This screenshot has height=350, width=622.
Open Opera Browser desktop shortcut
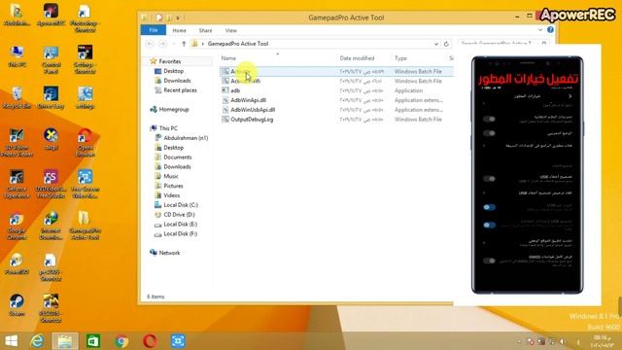85,143
